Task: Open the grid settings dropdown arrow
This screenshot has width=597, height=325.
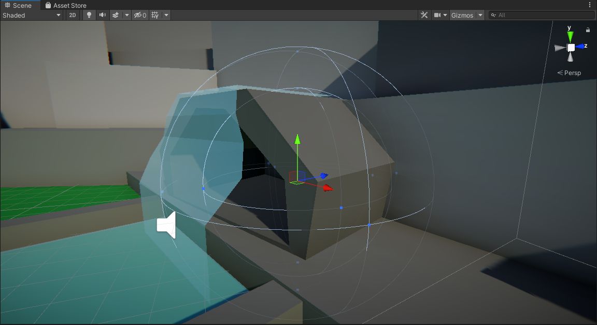Action: pos(166,15)
